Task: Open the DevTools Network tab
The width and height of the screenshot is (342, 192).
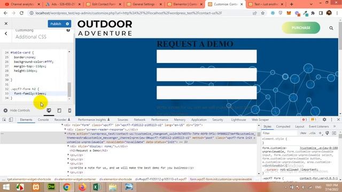Action: tap(139, 119)
